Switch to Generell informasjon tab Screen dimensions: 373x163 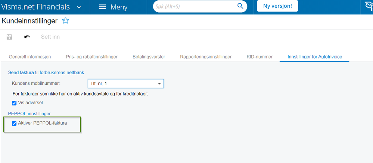pyautogui.click(x=30, y=57)
